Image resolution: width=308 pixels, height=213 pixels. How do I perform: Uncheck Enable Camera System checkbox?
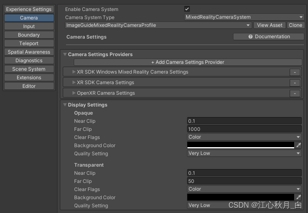pyautogui.click(x=187, y=9)
